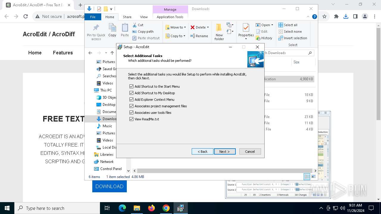Check Add Shortcut to the Start Menu
The width and height of the screenshot is (381, 214).
(x=131, y=86)
